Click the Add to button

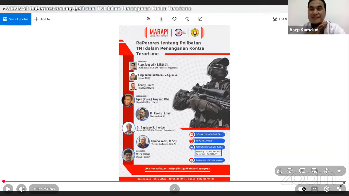42,19
